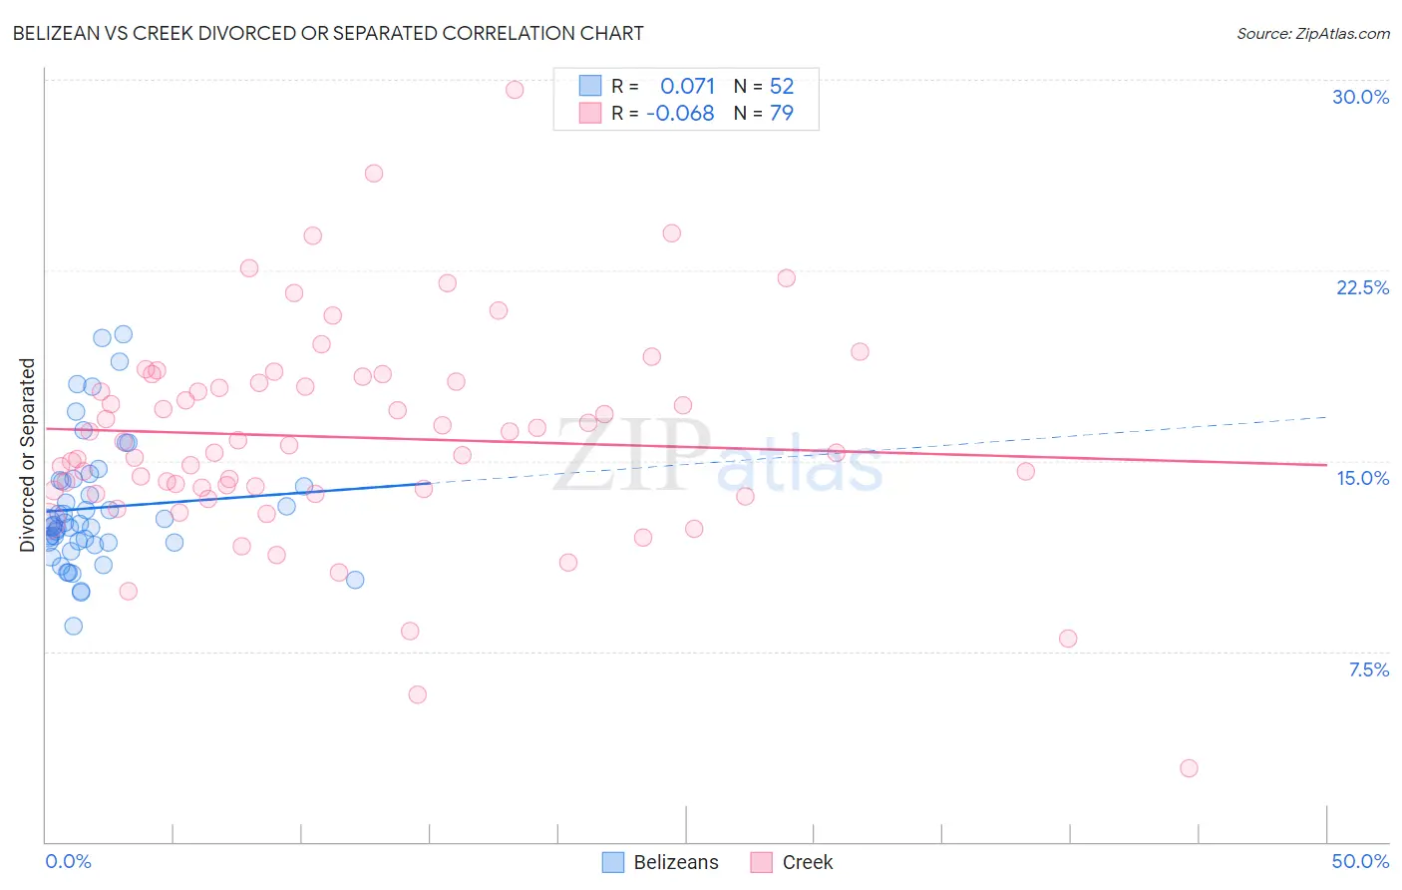Click the N = 52 value

click(x=764, y=86)
